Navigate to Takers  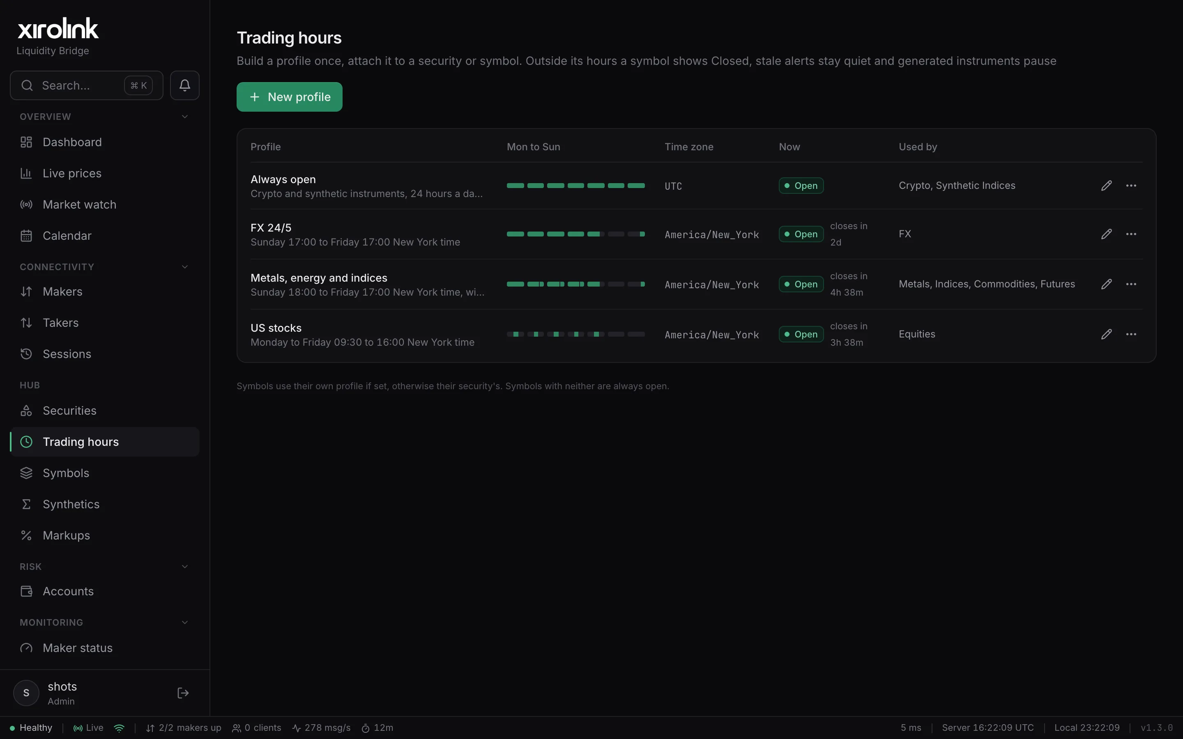coord(105,323)
